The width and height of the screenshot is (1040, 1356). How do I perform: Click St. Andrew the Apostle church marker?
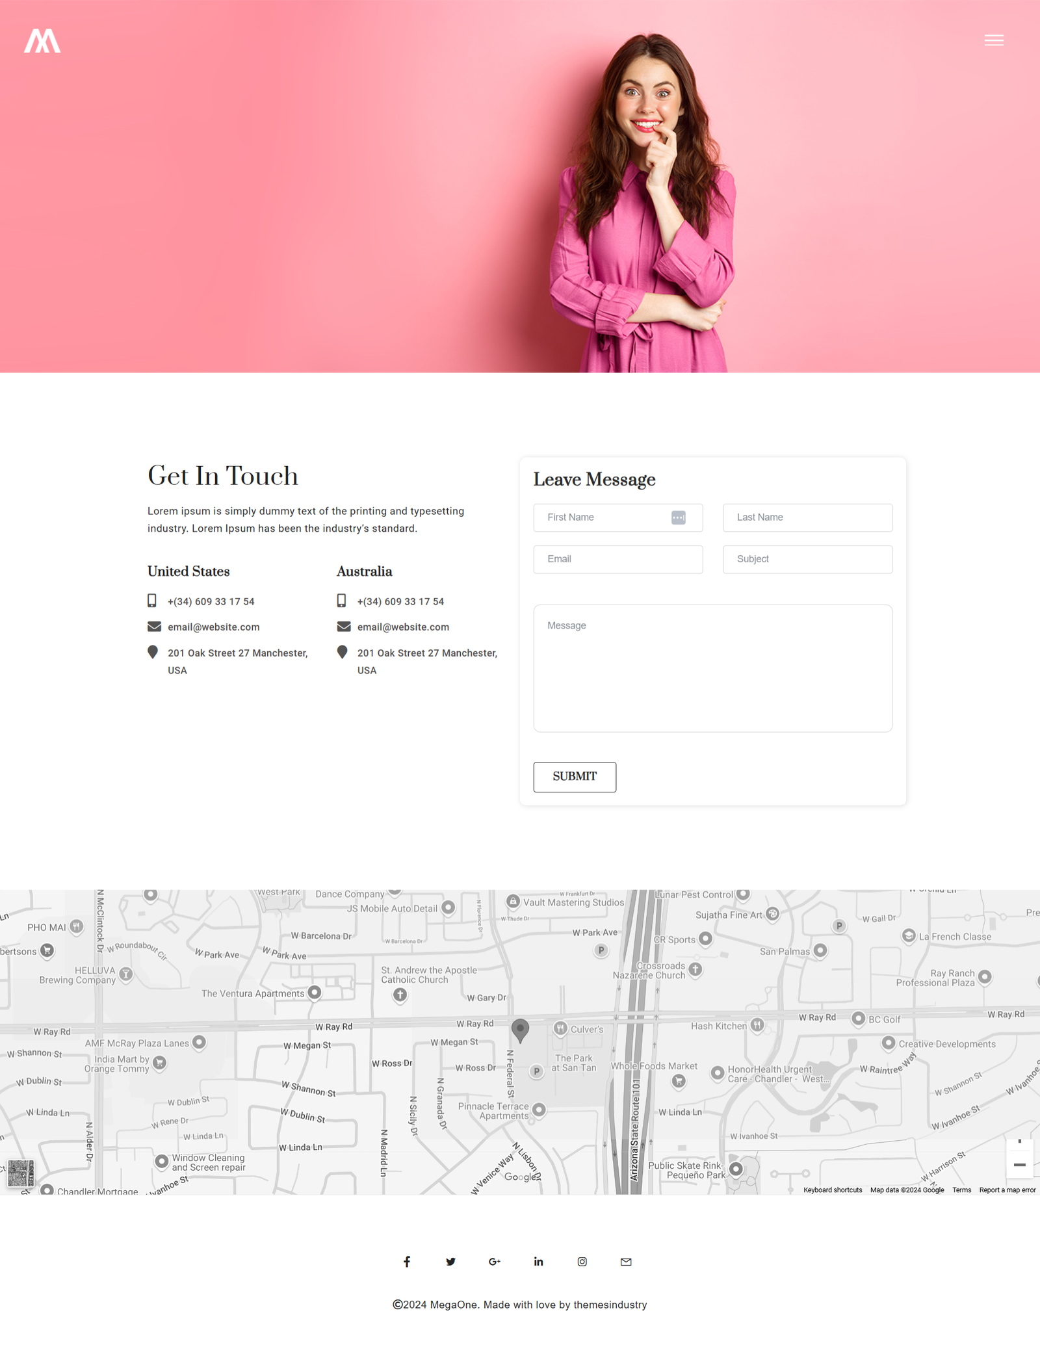tap(400, 995)
